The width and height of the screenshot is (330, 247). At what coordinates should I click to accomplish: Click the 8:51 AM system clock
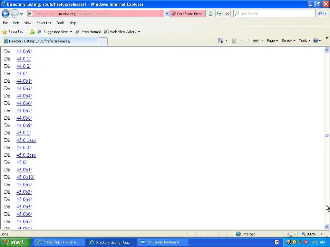coord(318,242)
